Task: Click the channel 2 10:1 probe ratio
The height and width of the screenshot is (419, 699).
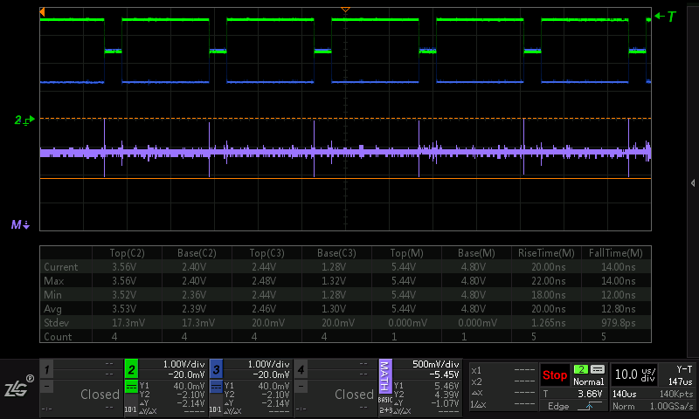Action: click(130, 409)
